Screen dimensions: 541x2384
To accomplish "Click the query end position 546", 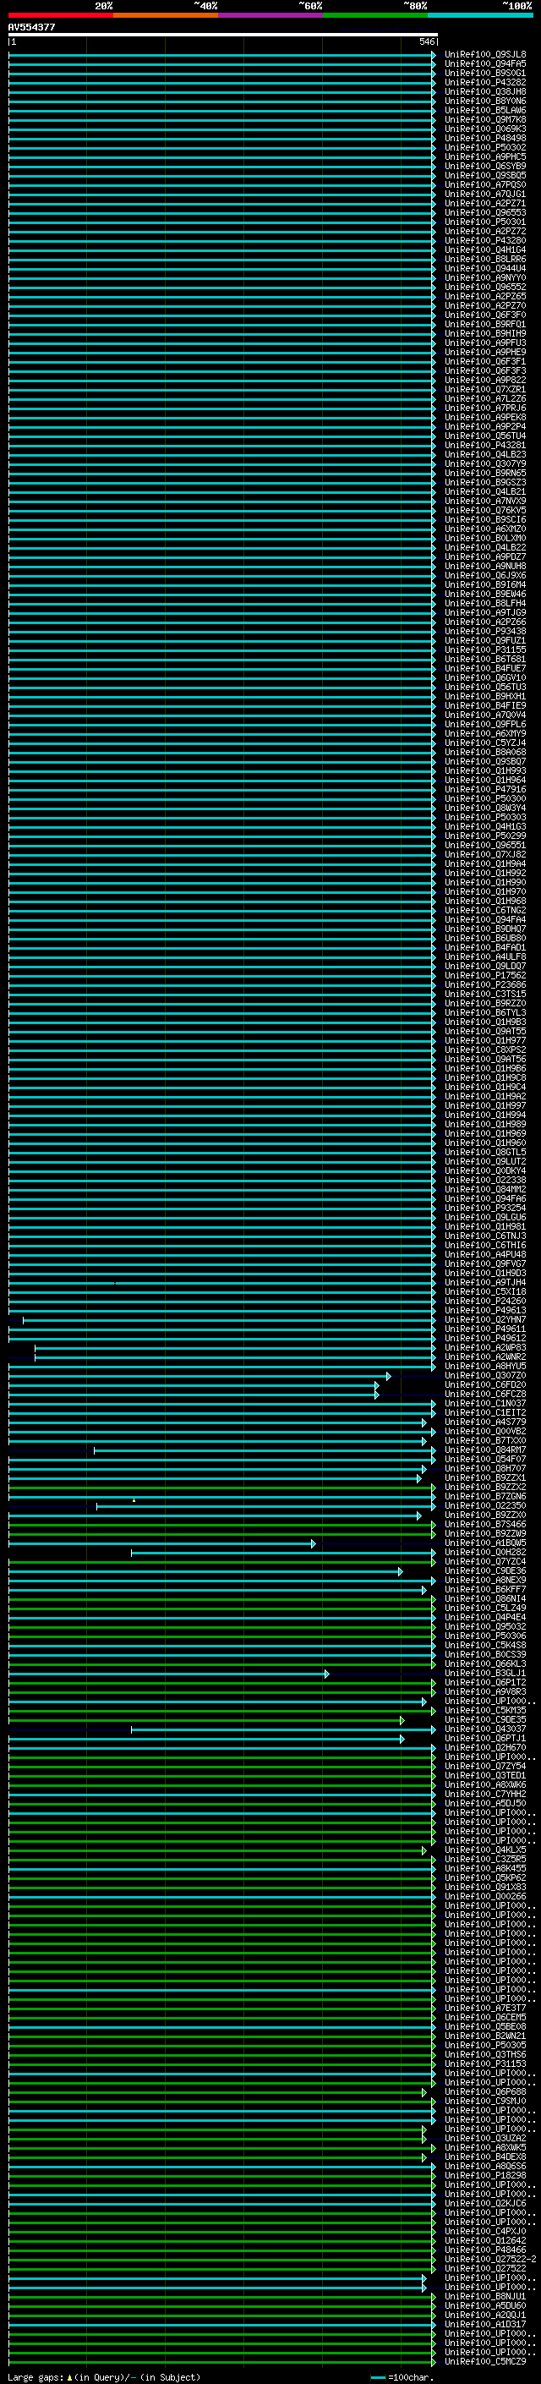I will (427, 41).
